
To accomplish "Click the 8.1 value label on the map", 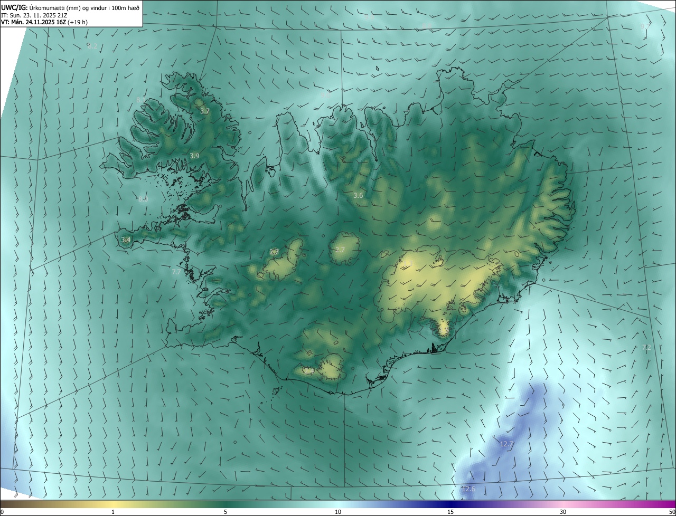I will point(140,100).
